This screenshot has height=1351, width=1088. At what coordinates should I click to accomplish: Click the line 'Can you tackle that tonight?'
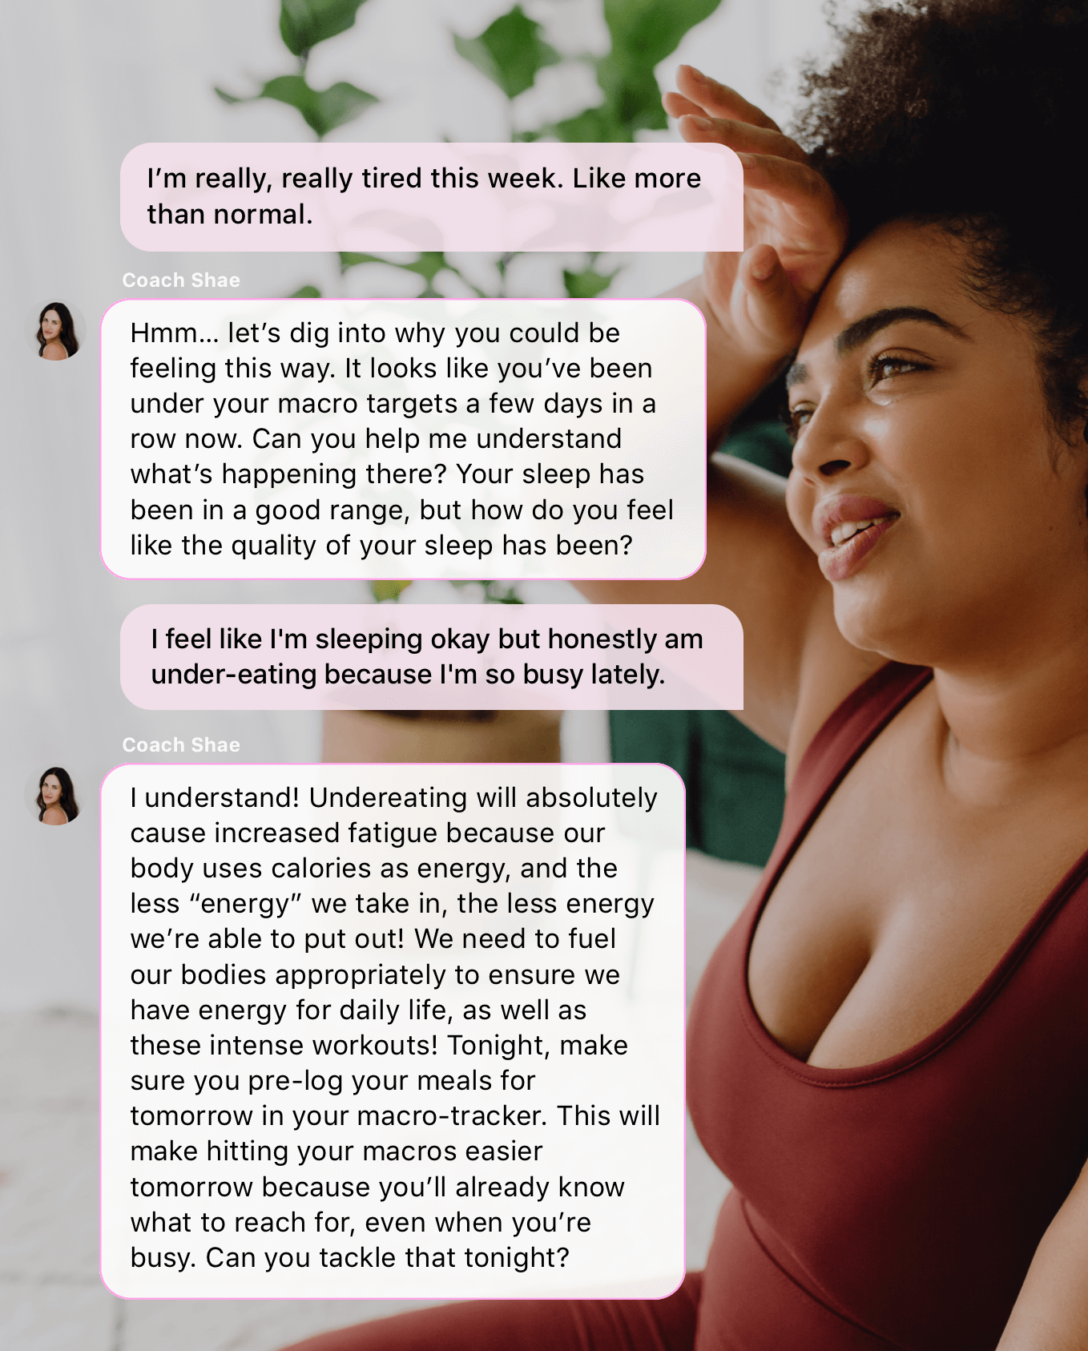click(387, 1257)
